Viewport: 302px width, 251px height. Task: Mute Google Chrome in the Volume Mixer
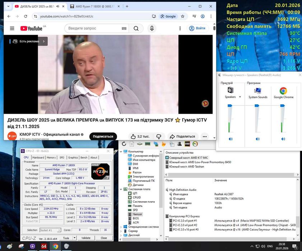(283, 139)
